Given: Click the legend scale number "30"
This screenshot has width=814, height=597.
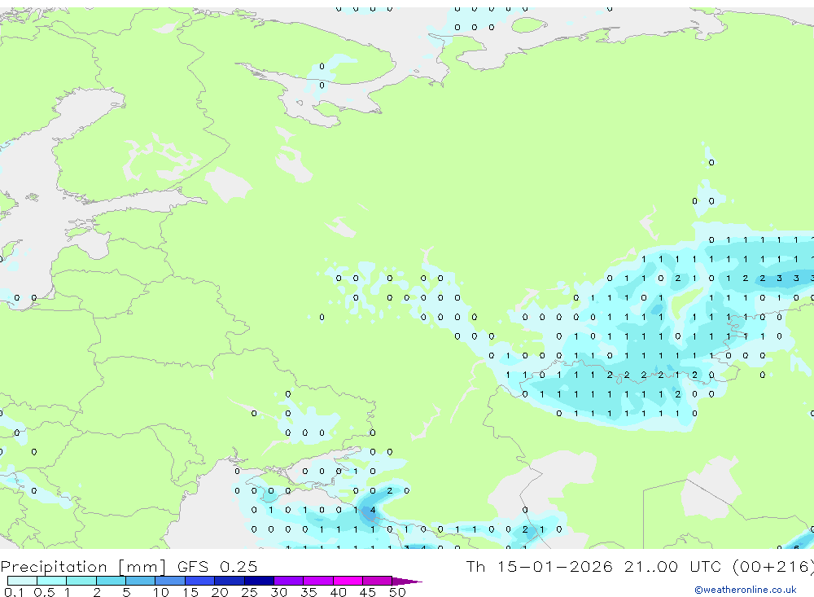Looking at the screenshot, I should tap(279, 592).
